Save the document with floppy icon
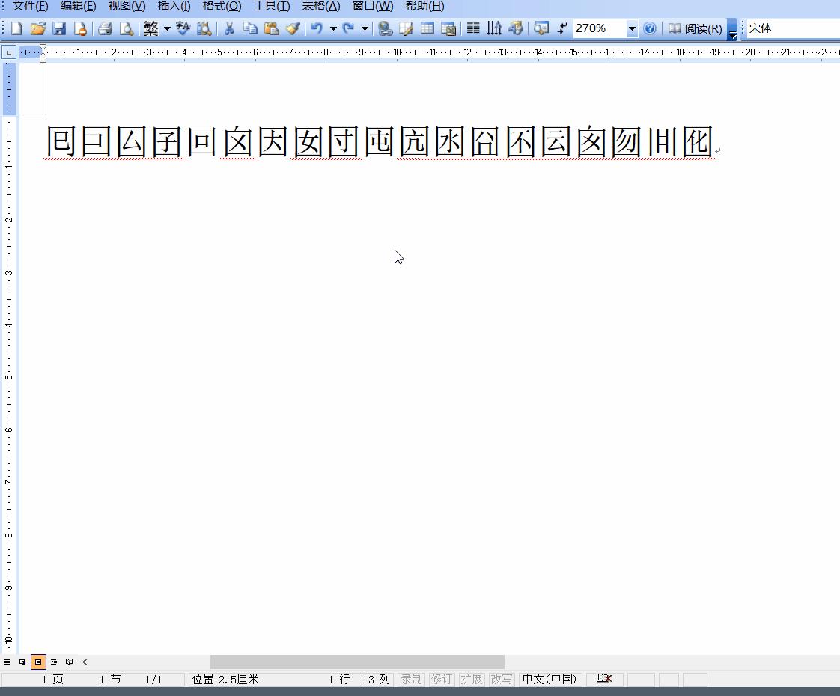 59,28
